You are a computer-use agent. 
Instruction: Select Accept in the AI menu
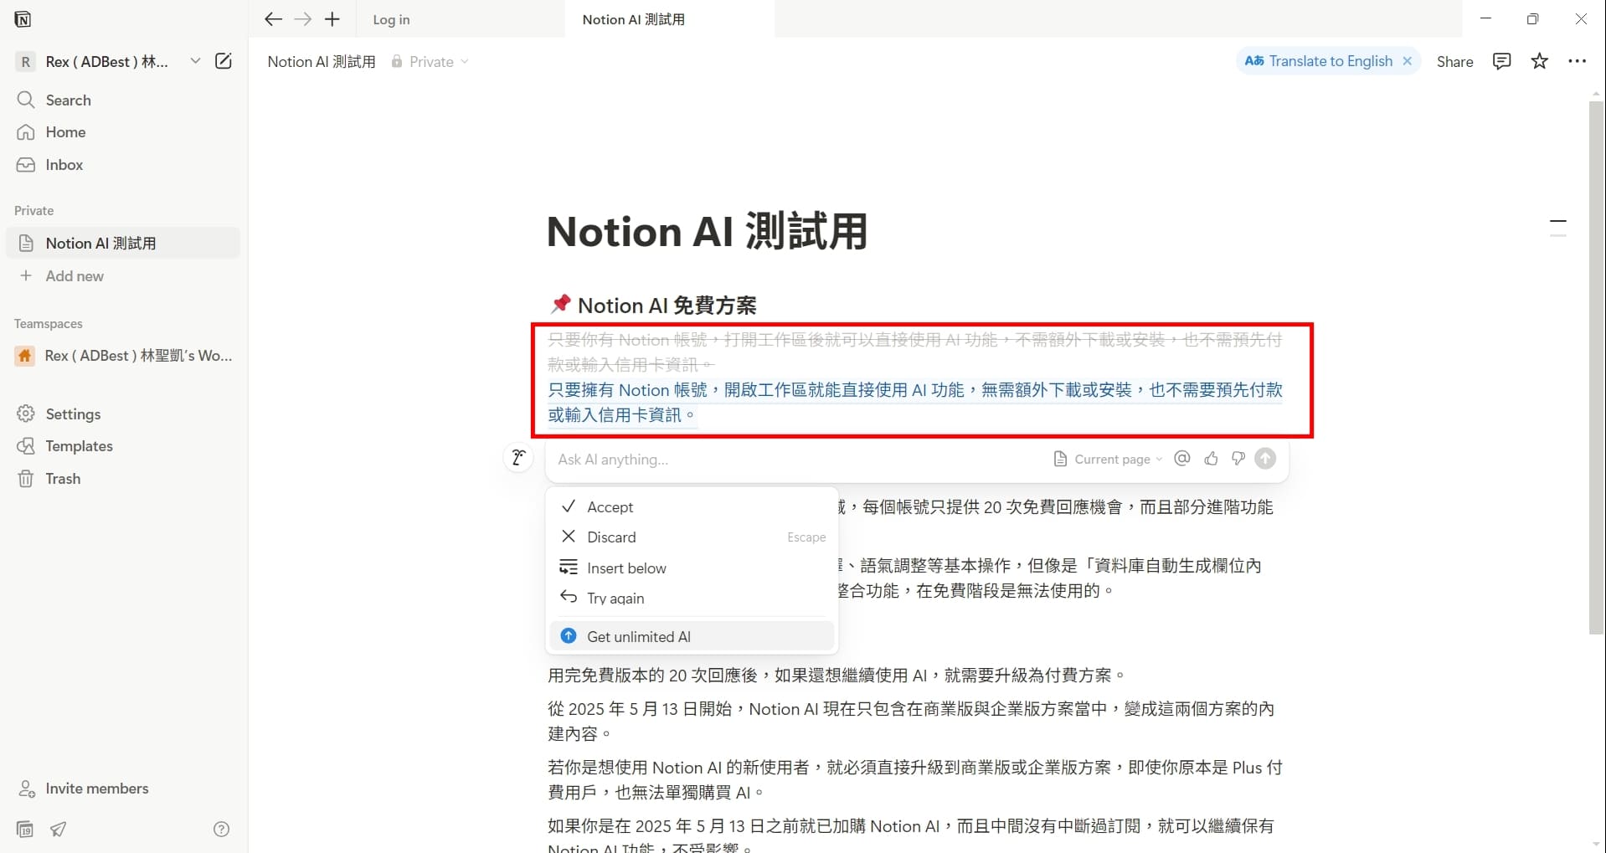coord(610,506)
